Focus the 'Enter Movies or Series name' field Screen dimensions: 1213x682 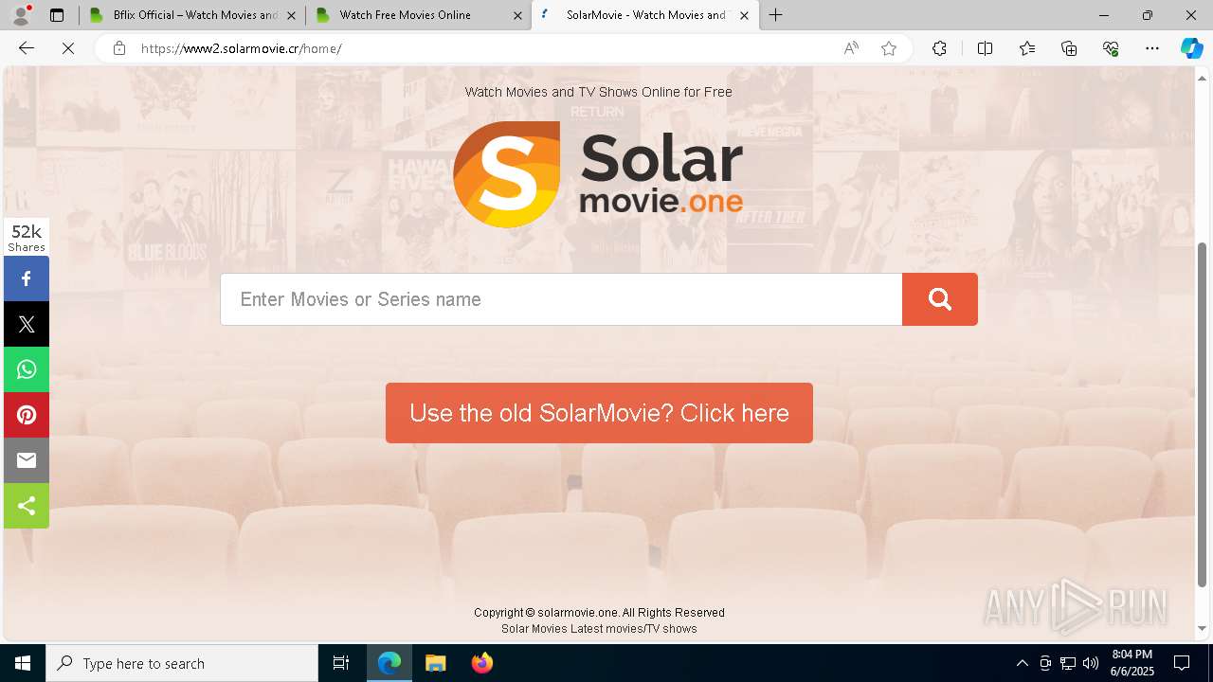pyautogui.click(x=561, y=299)
